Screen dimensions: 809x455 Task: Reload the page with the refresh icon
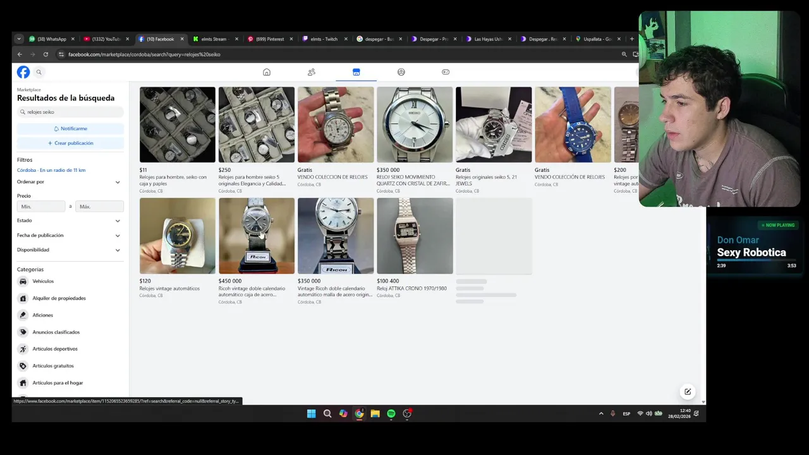[x=46, y=54]
